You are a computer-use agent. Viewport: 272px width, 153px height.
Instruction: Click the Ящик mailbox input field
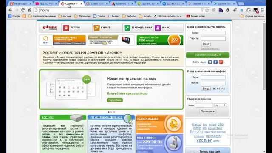213,77
